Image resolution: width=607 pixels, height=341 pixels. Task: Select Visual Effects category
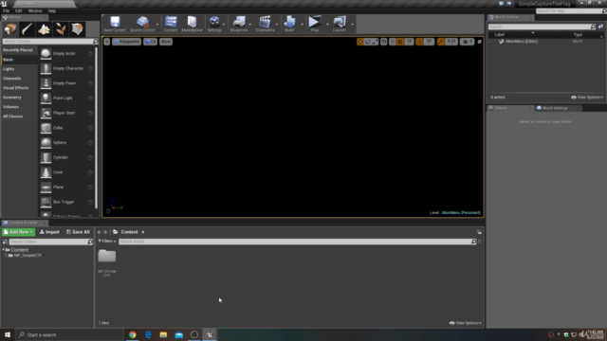15,88
